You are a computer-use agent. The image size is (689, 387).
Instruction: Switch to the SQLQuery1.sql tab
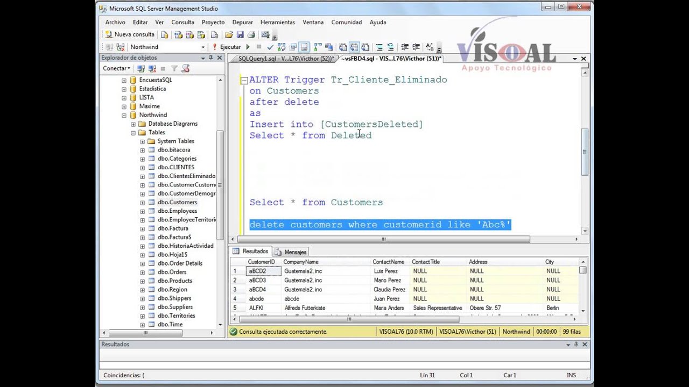286,59
